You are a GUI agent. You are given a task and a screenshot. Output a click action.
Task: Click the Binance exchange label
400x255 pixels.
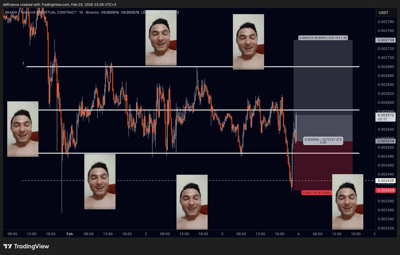92,12
